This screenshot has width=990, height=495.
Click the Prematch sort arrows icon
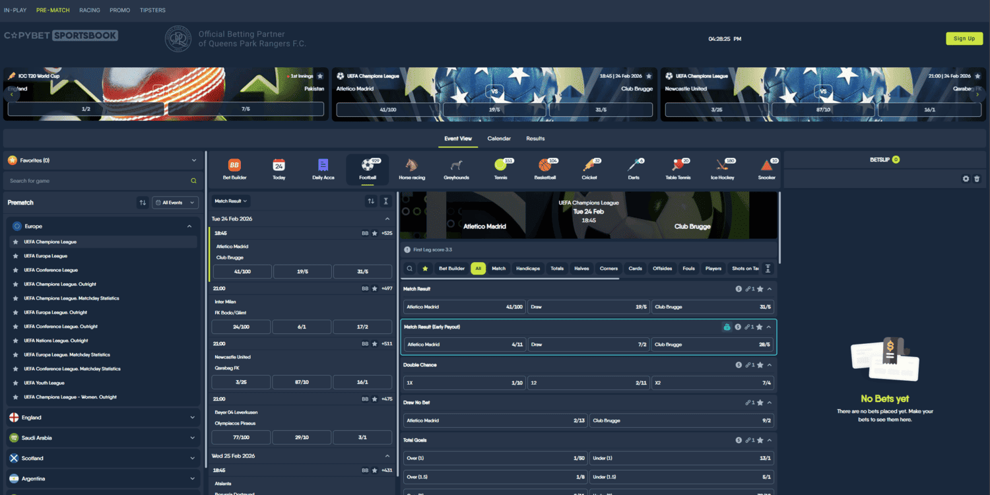[x=143, y=203]
